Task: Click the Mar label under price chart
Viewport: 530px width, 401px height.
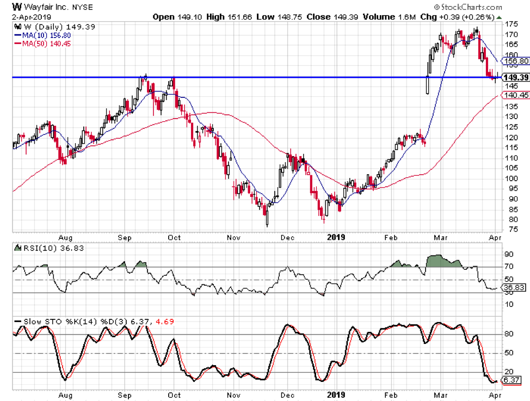Action: click(x=441, y=237)
